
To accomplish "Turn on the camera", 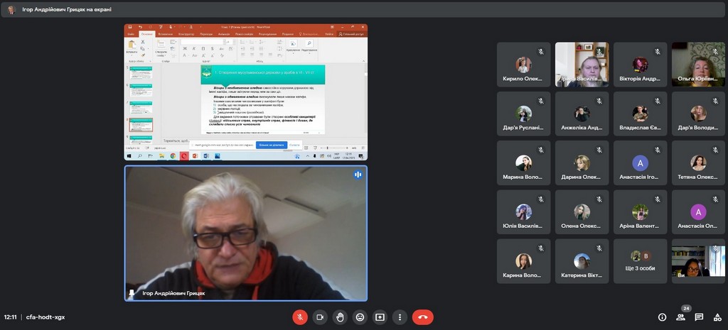I will (x=320, y=317).
